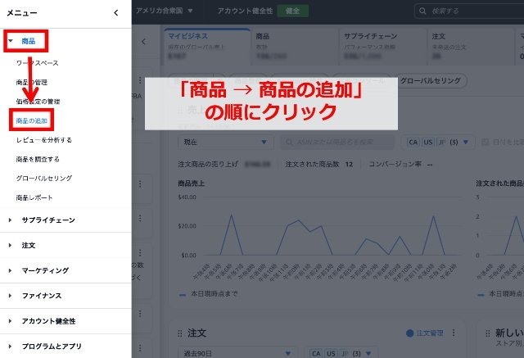Click the 注文された商品数 12 metric
Screen dimensions: 524x358
[x=319, y=164]
